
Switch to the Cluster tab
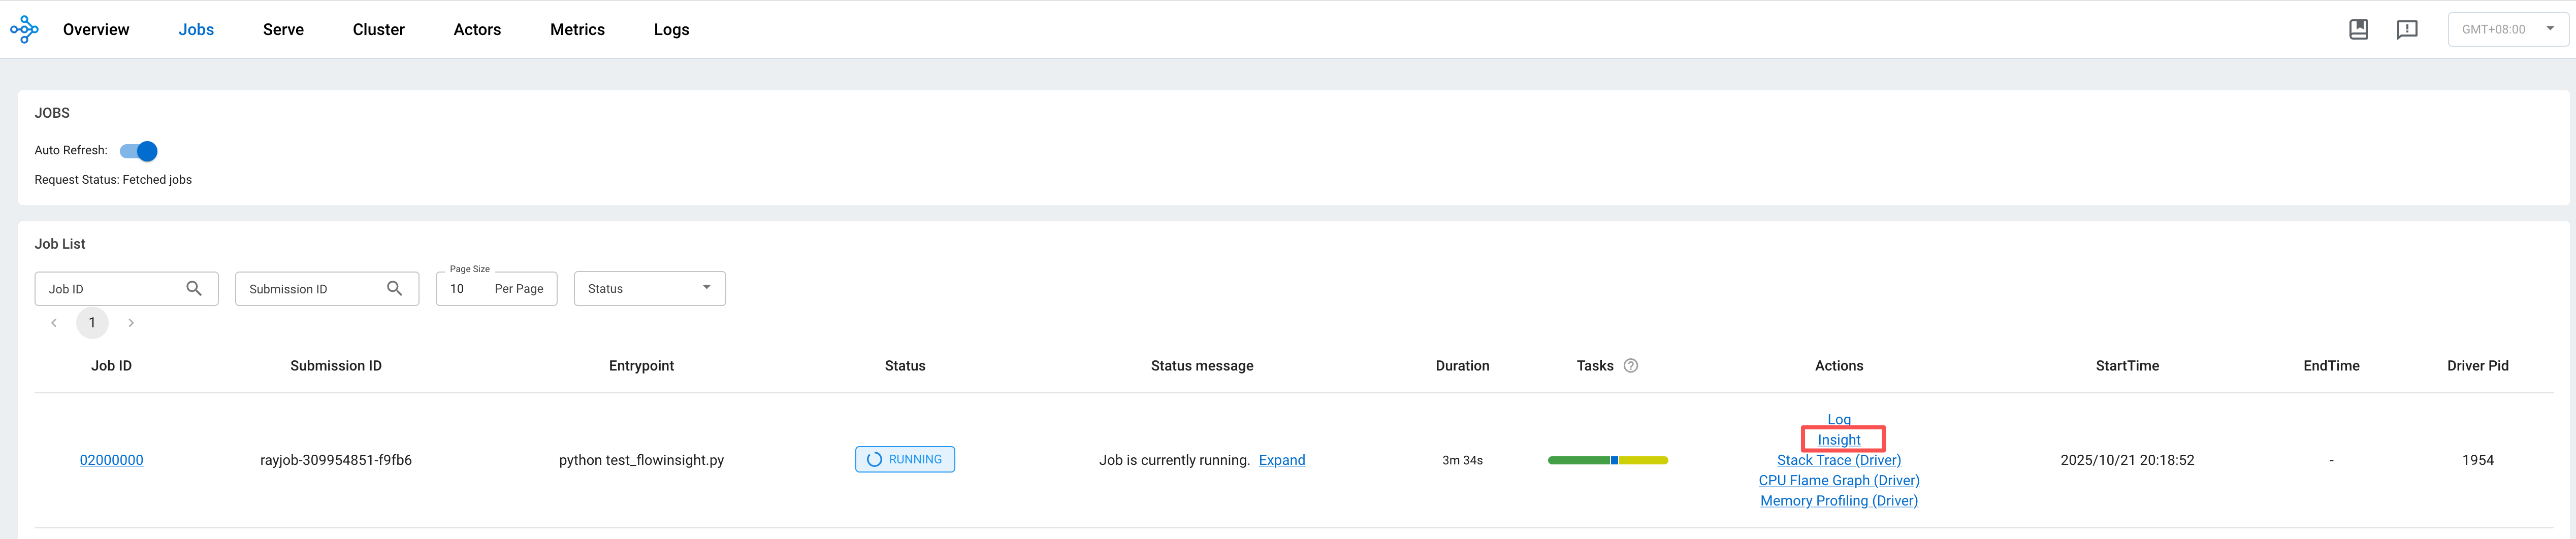click(378, 30)
